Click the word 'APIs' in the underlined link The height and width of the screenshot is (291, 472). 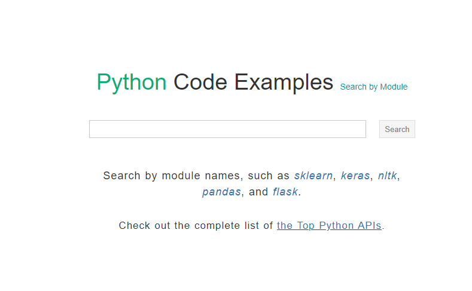point(370,225)
